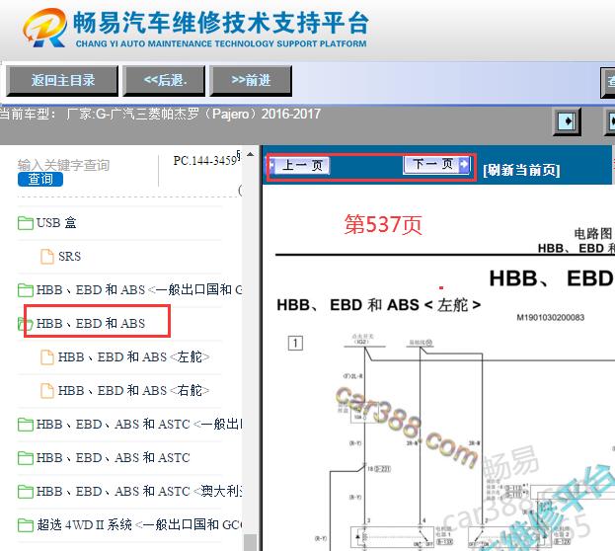Click the 查询 search button
The width and height of the screenshot is (615, 551).
(40, 179)
